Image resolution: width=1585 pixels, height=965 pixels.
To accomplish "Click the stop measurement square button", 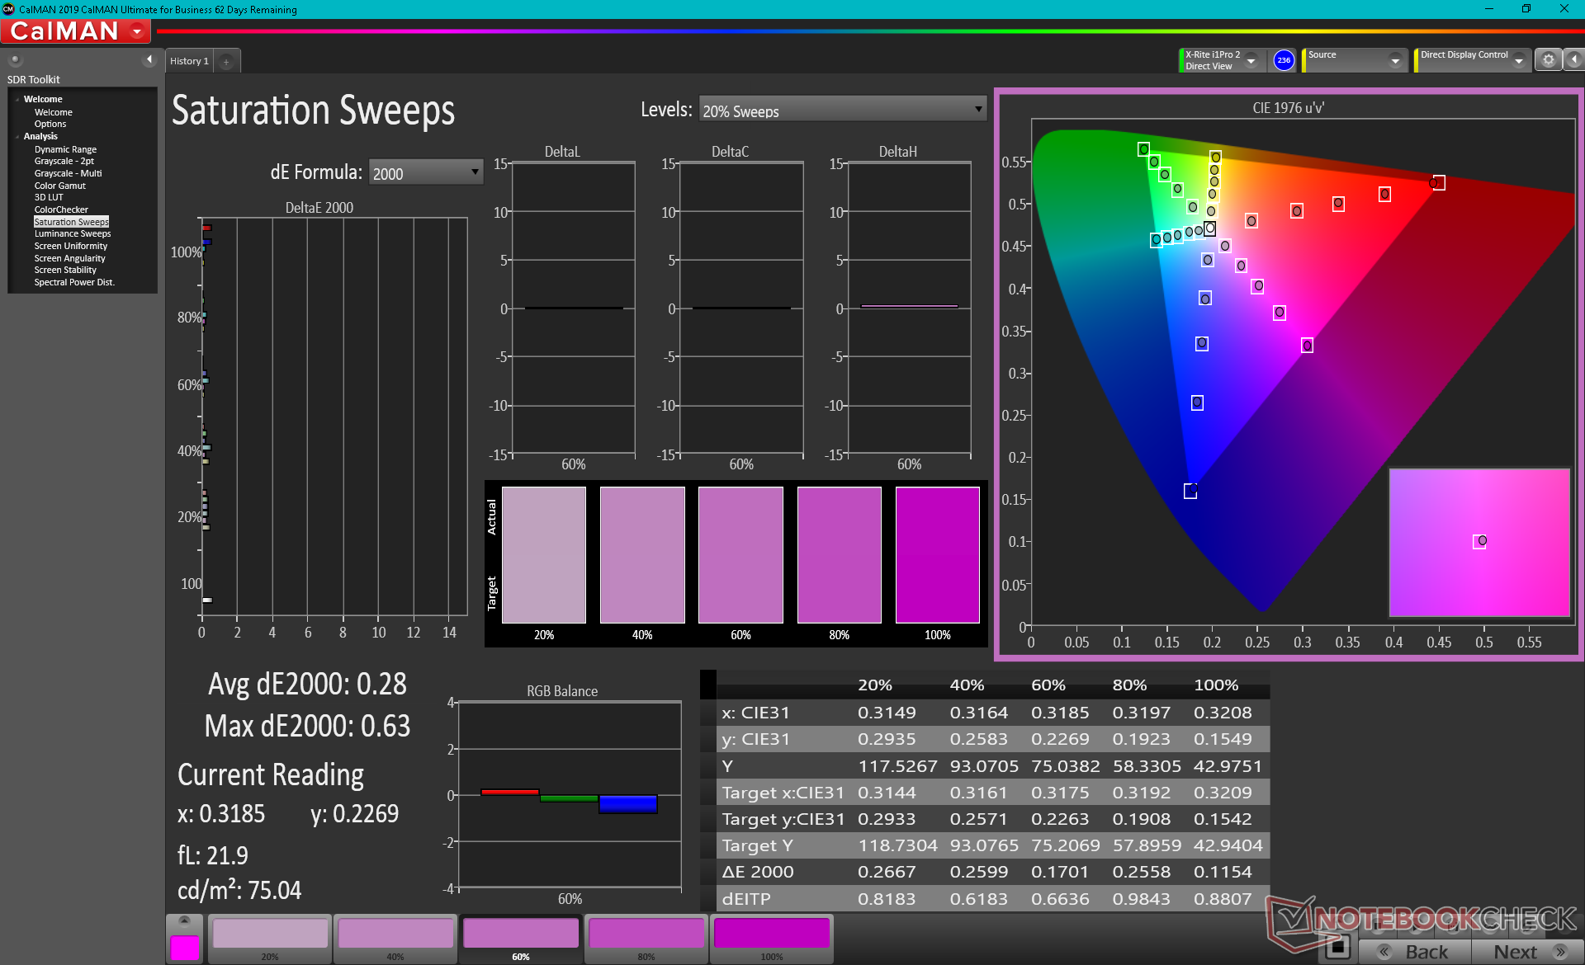I will coord(1338,947).
